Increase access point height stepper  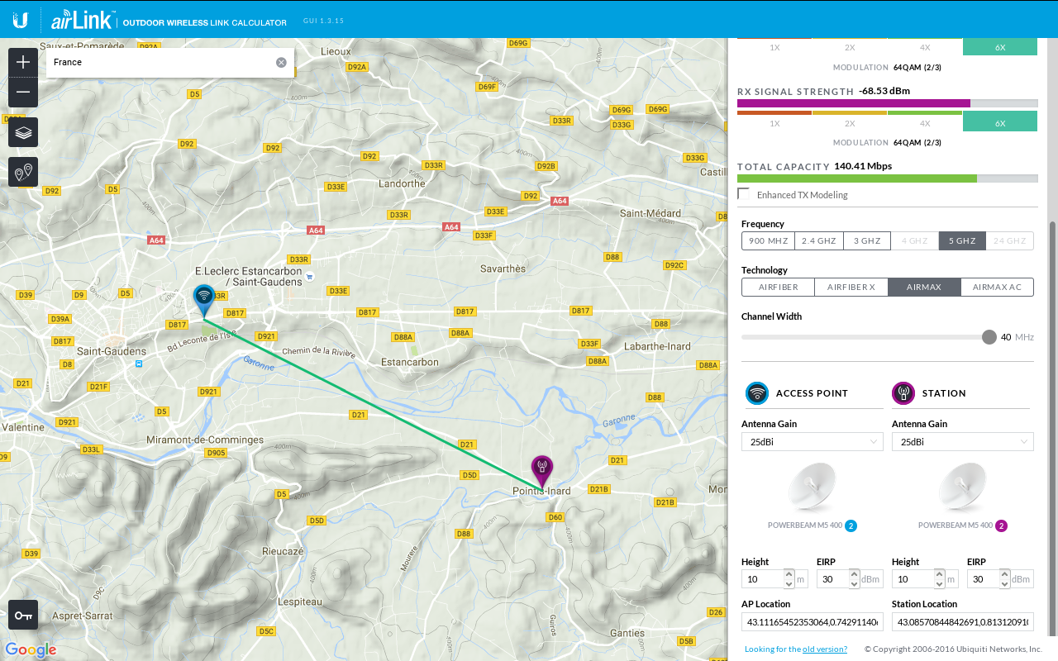pos(789,574)
